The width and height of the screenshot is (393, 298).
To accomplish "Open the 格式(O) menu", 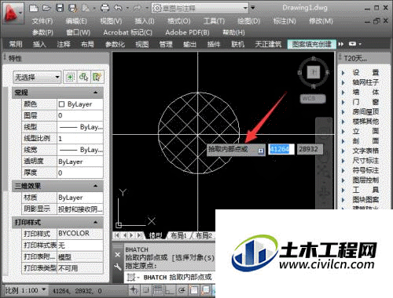I will 179,21.
